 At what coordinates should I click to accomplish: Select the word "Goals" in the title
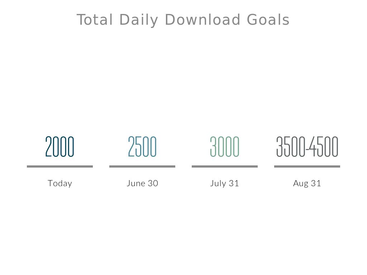point(268,20)
